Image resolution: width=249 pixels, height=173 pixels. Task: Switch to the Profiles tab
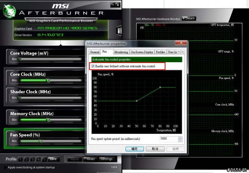point(160,52)
